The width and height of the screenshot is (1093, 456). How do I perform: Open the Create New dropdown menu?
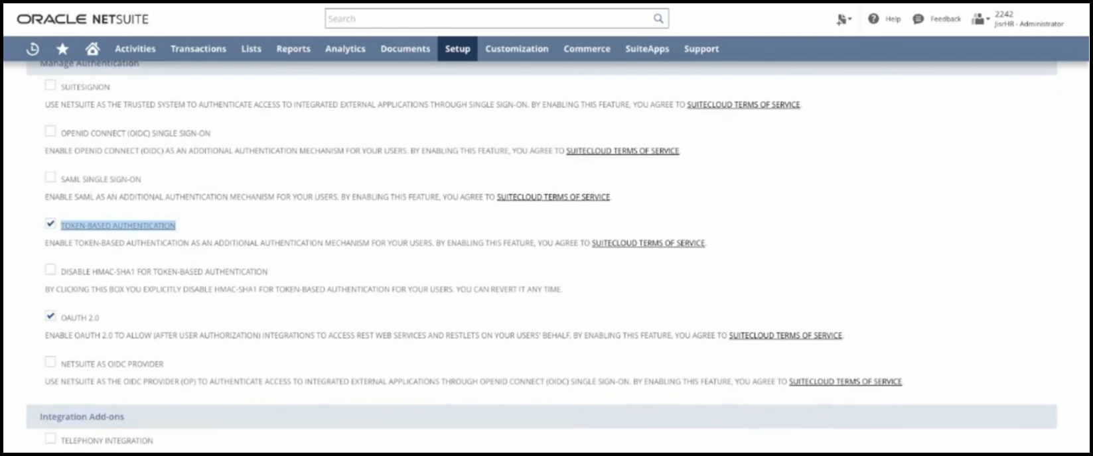point(843,19)
